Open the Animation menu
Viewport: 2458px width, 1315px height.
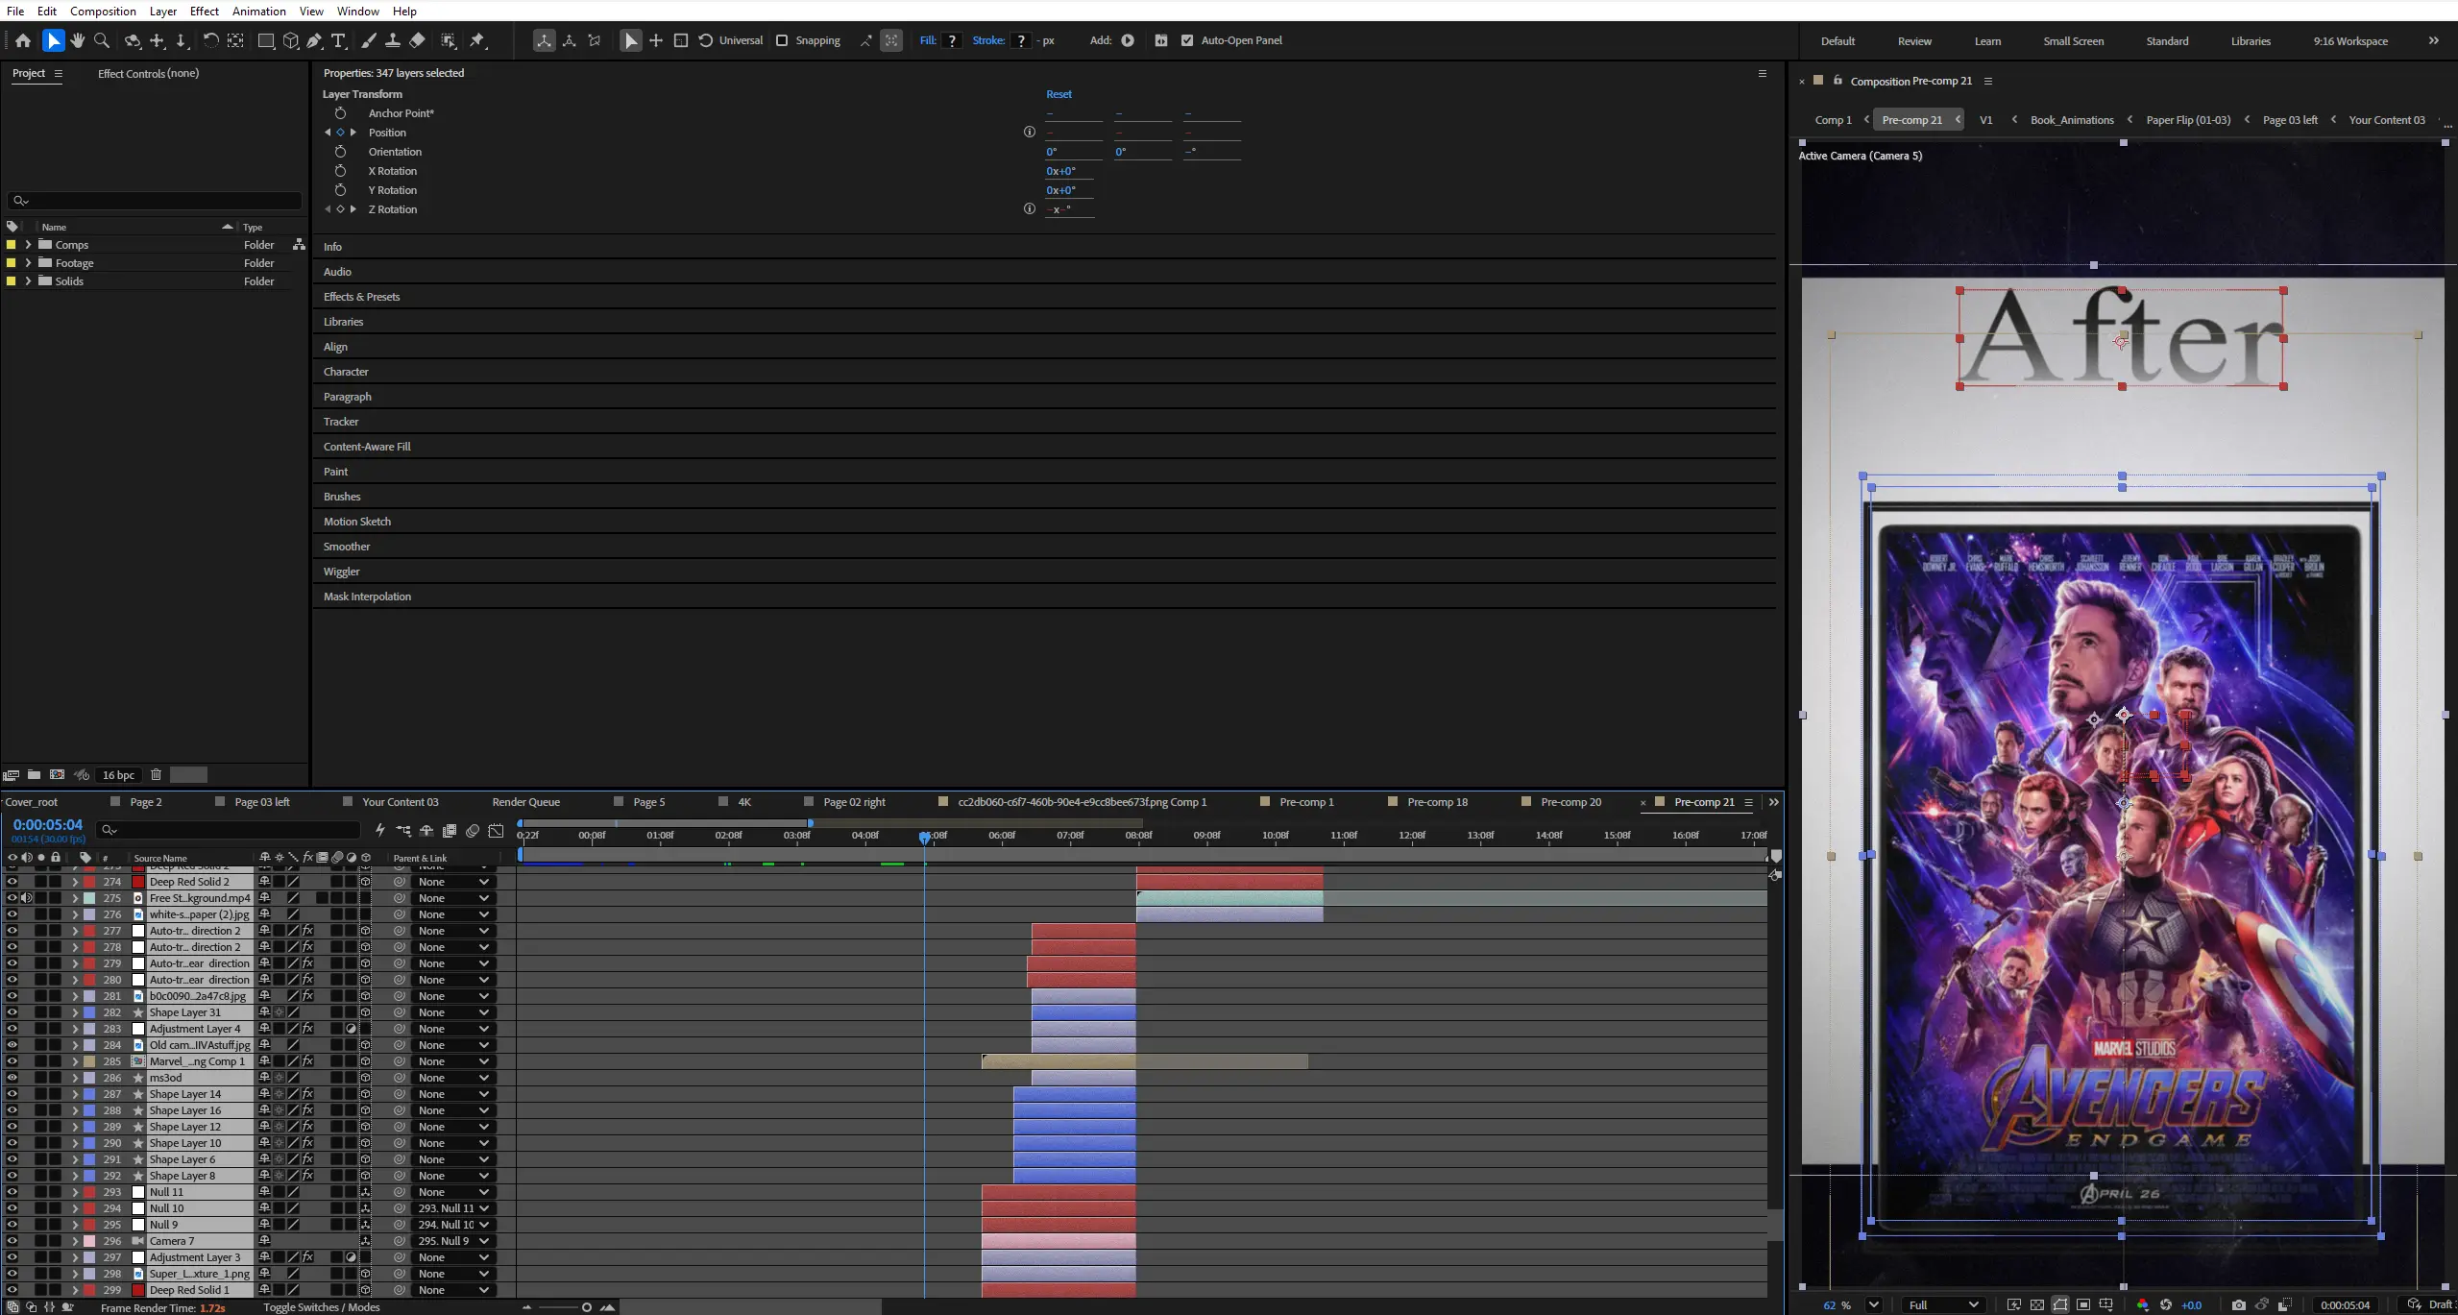[258, 11]
